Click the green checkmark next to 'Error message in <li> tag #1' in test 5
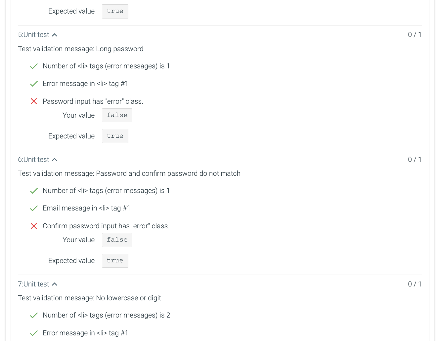 pyautogui.click(x=34, y=84)
